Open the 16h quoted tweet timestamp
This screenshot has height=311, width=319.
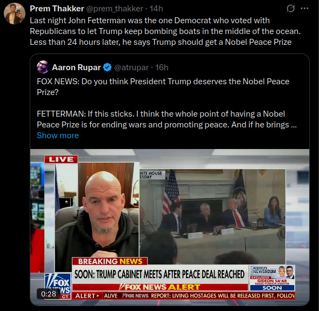tap(162, 67)
